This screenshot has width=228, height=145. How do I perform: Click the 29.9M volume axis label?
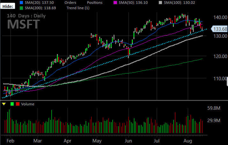(214, 120)
